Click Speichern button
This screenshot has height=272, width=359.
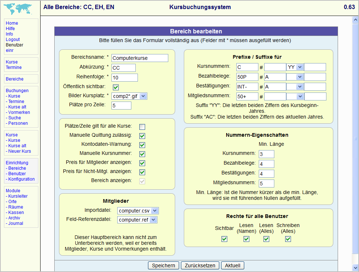point(164,265)
